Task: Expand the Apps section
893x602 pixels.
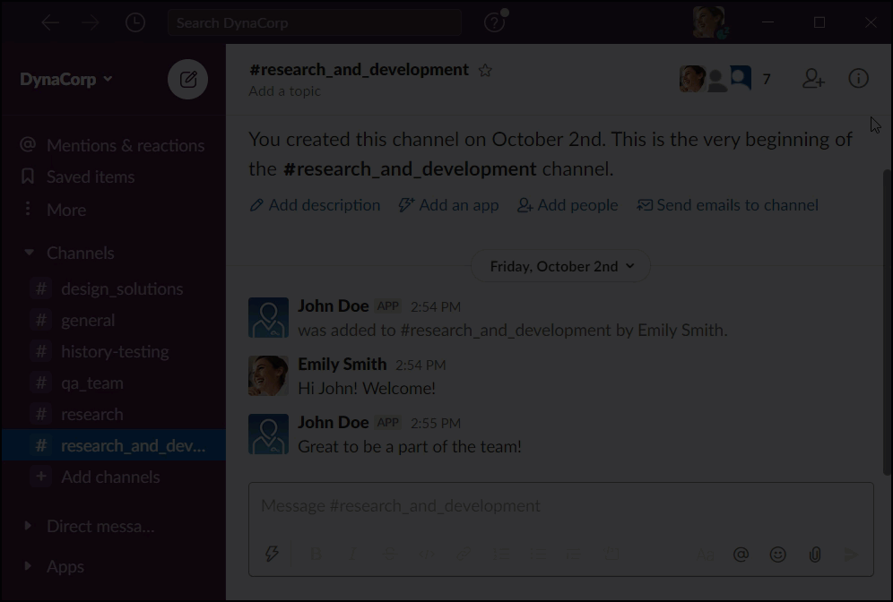Action: pyautogui.click(x=27, y=566)
